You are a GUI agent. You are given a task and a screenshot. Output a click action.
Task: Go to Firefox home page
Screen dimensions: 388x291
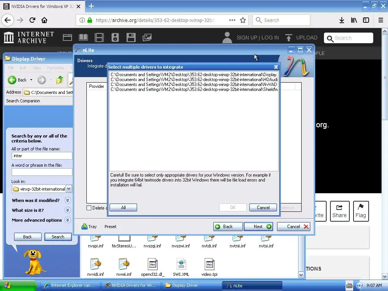[x=44, y=20]
